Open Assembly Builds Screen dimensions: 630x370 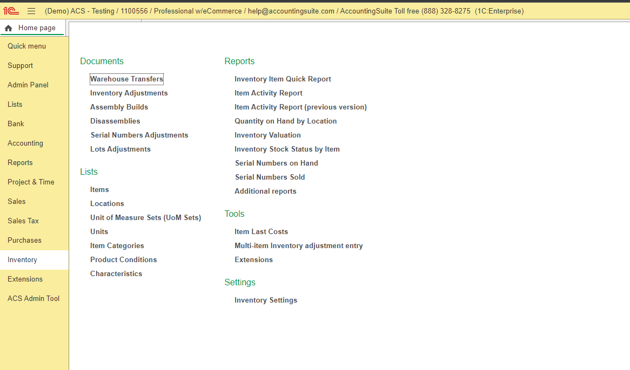[x=119, y=107]
